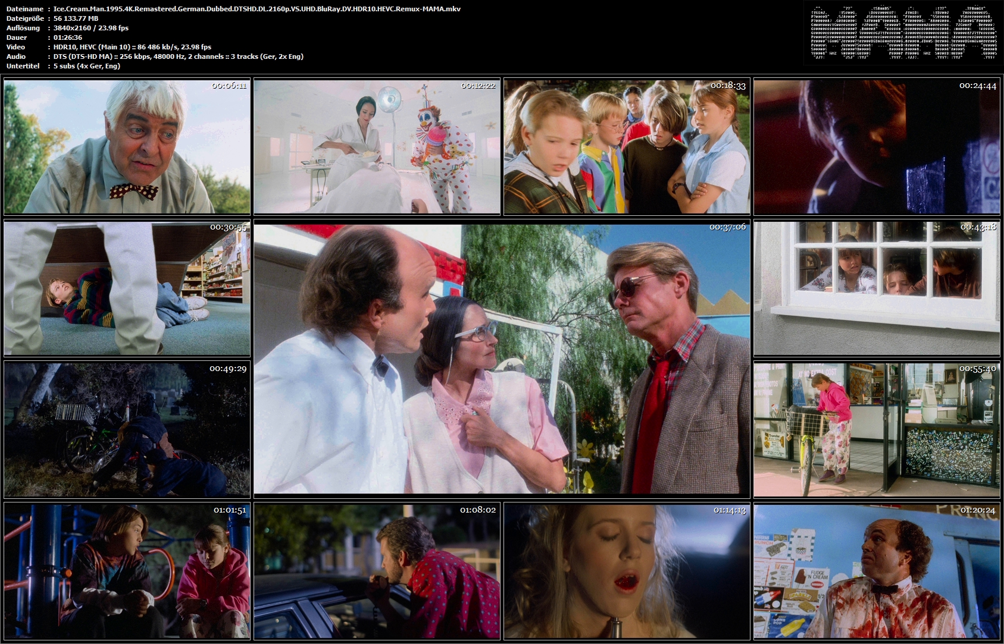
Task: Open the clown scene thumbnail at 00:12:22
Action: (377, 146)
